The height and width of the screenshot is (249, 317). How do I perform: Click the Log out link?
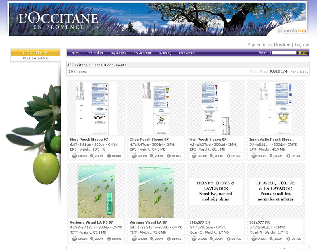302,45
